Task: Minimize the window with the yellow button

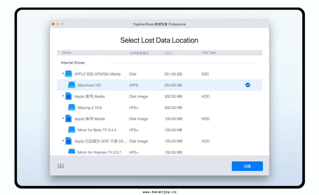Action: click(58, 24)
